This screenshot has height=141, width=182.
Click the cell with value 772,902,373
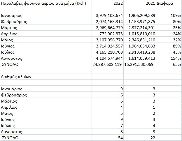107,34
